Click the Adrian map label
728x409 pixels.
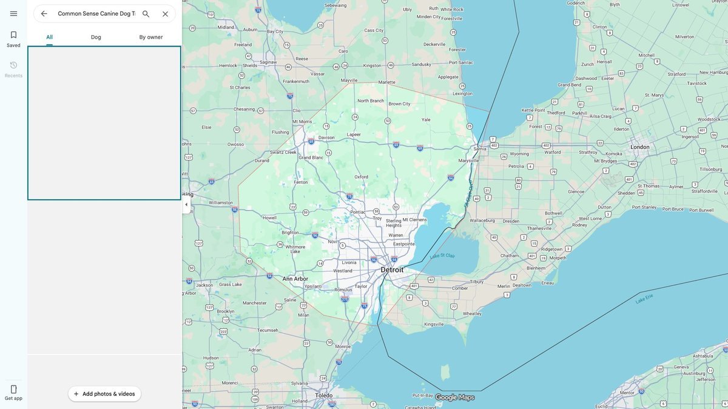click(x=255, y=350)
